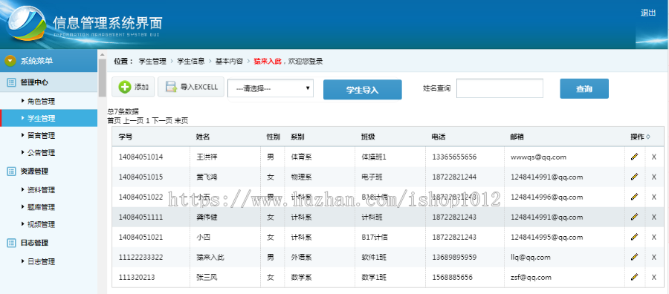Click 学生管理 in the breadcrumb
Viewport: 669px width, 294px height.
coord(152,62)
